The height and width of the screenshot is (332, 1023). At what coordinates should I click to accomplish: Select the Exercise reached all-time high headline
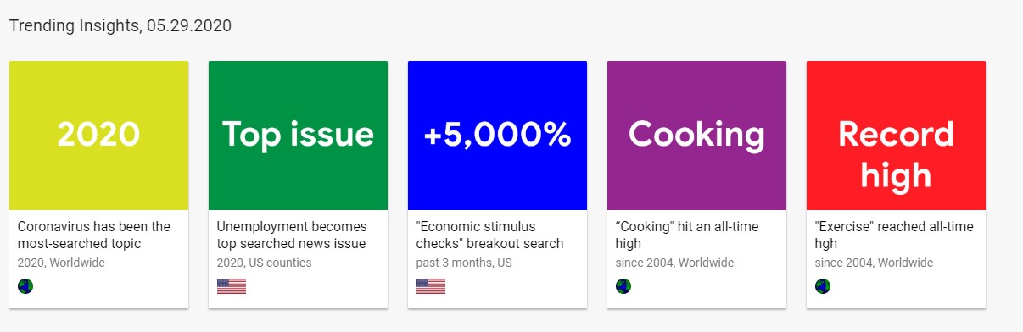pyautogui.click(x=894, y=235)
